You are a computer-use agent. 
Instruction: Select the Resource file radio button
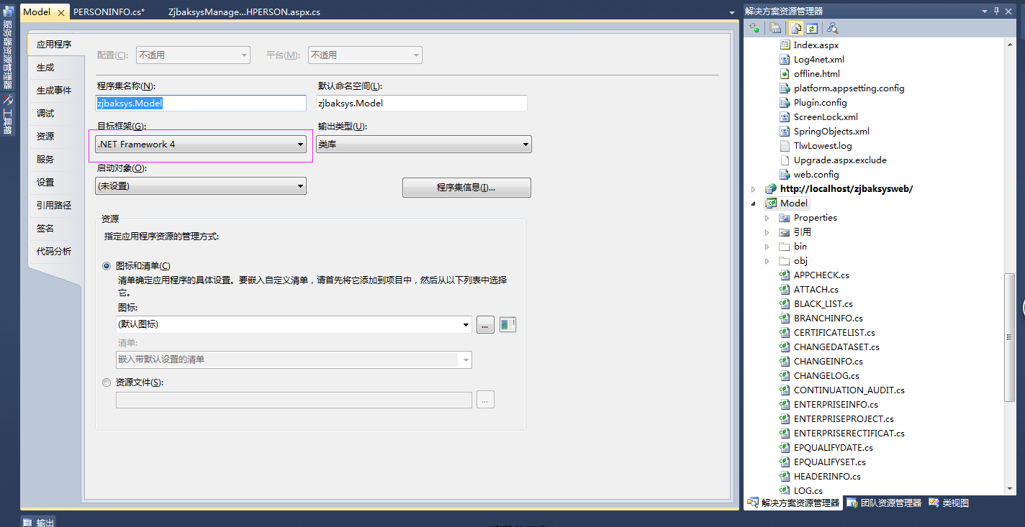point(107,382)
